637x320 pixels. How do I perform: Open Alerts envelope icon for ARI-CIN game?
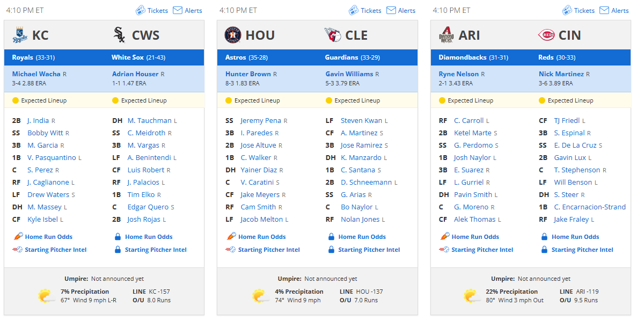tap(604, 10)
